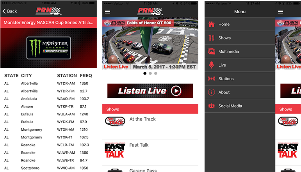This screenshot has width=301, height=172.
Task: Select the WTXK-T1 row
Action: pyautogui.click(x=48, y=137)
